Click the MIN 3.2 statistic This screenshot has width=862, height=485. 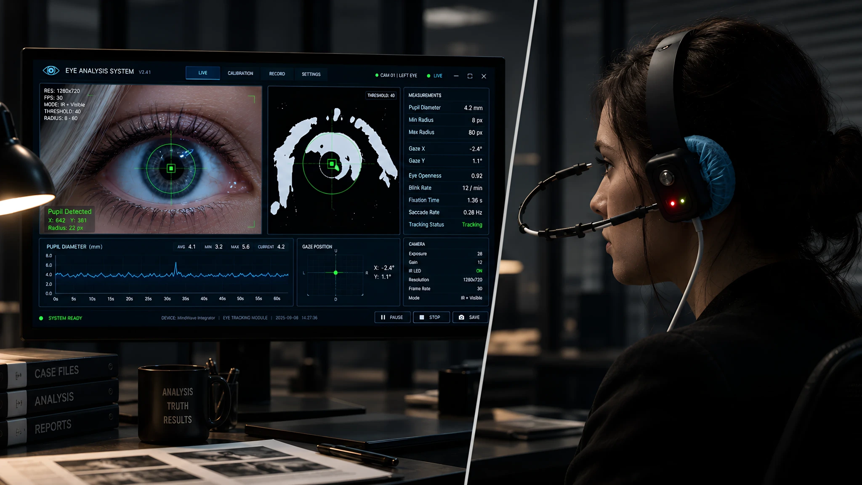pyautogui.click(x=214, y=247)
